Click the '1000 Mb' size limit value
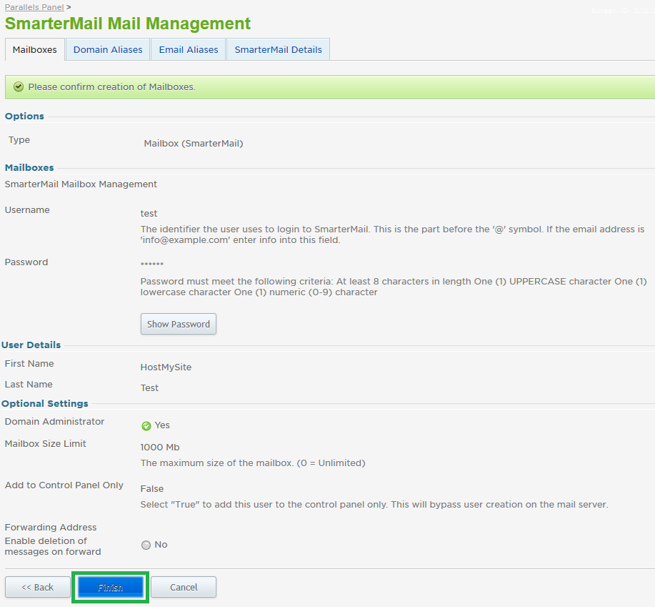 point(160,448)
